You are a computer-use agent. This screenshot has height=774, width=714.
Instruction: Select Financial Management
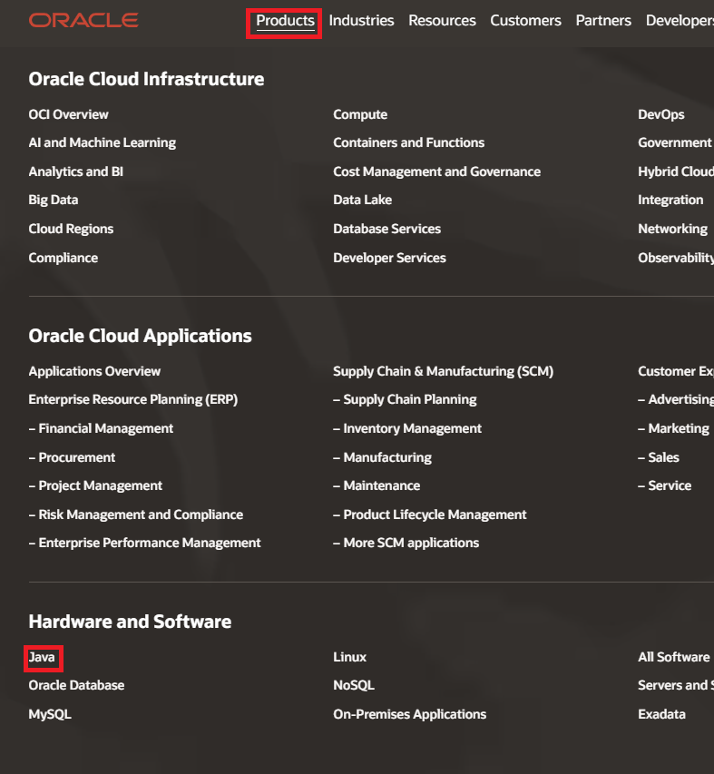101,428
